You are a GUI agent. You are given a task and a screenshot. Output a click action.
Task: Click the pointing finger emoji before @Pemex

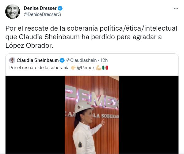tap(74, 68)
